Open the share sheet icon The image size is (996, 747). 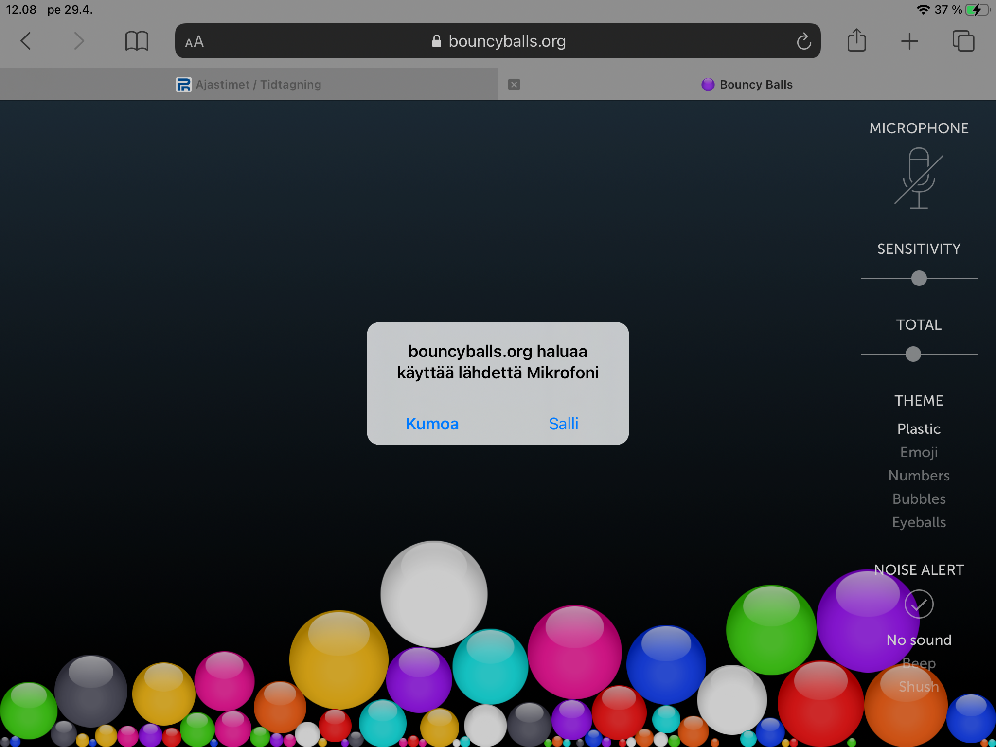pos(856,40)
